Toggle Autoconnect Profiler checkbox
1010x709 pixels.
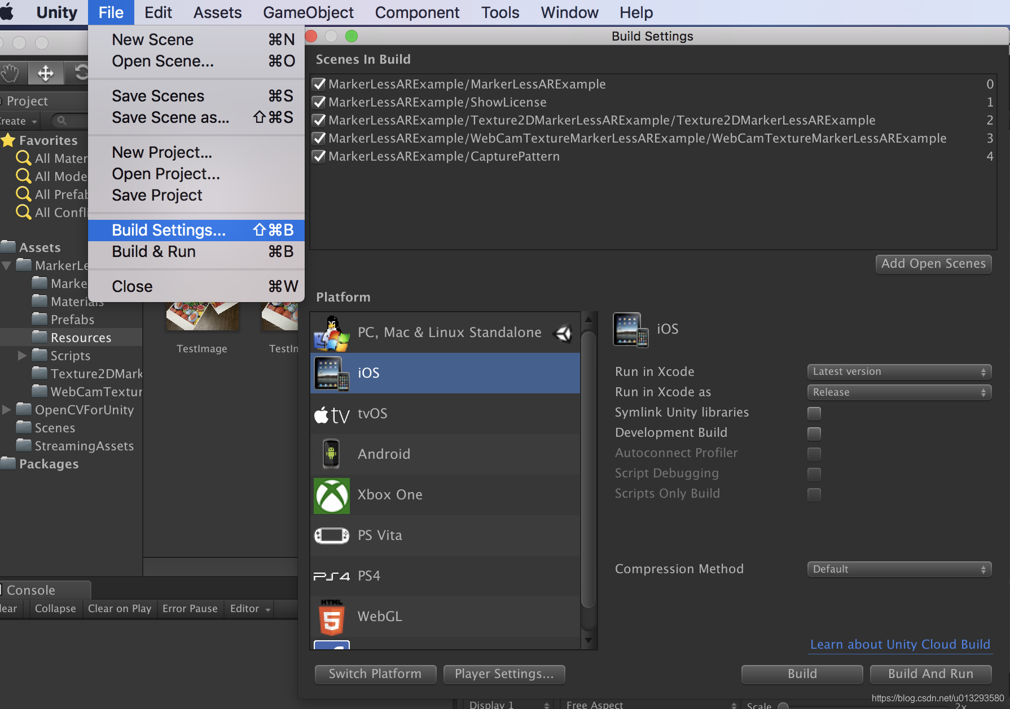(814, 454)
